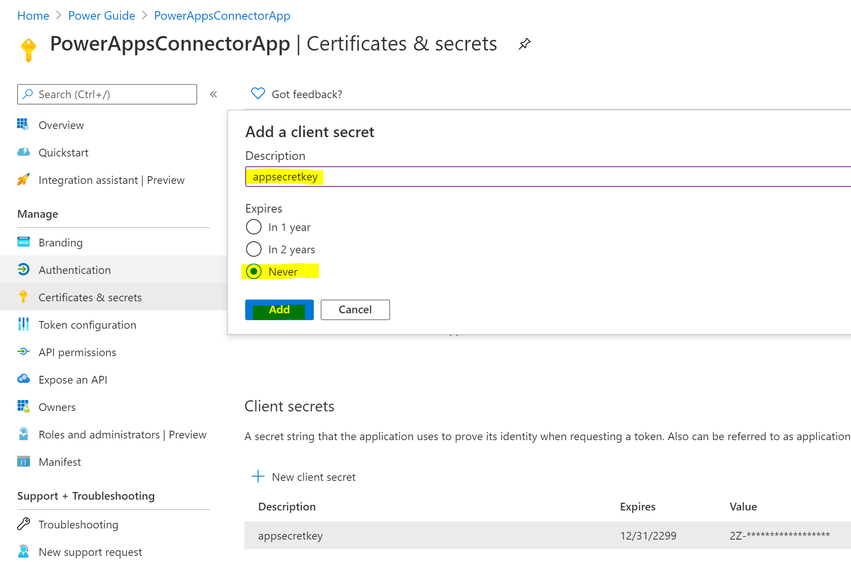Select the In 1 year option
Screen dimensions: 851x567
point(254,227)
